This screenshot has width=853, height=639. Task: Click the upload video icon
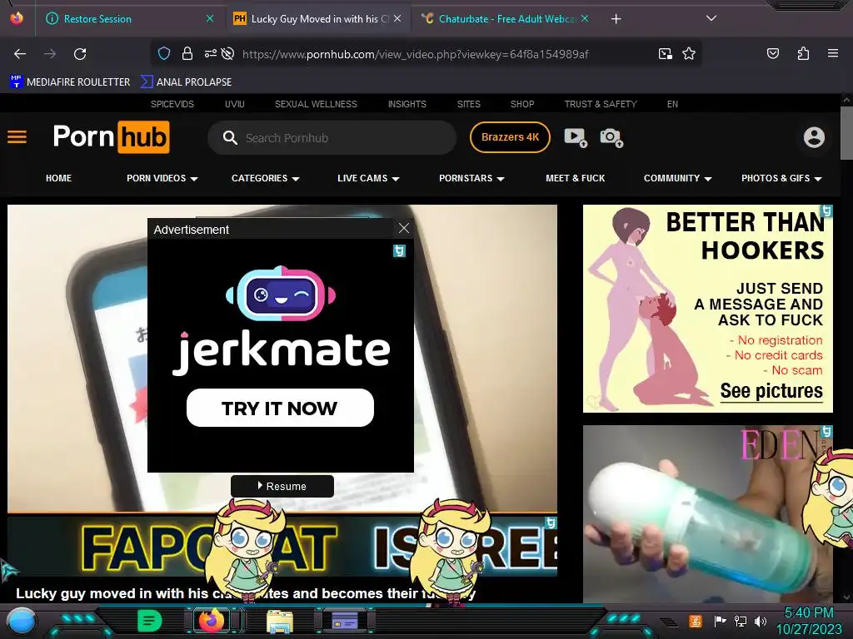[576, 137]
